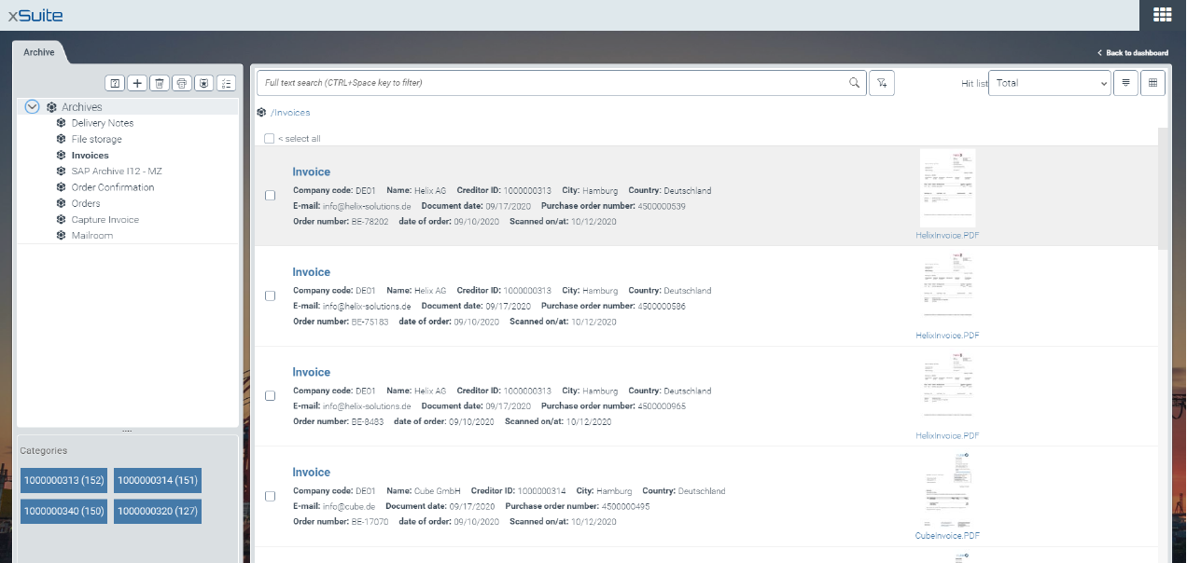
Task: Open the app grid menu icon
Action: pos(1163,14)
